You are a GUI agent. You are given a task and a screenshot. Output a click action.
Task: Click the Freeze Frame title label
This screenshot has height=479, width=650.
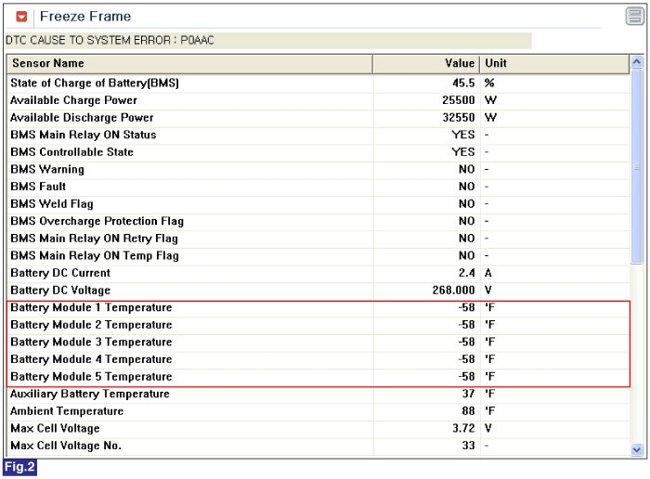[85, 17]
